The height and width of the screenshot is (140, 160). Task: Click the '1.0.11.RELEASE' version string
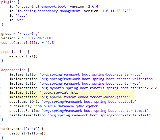point(116,11)
